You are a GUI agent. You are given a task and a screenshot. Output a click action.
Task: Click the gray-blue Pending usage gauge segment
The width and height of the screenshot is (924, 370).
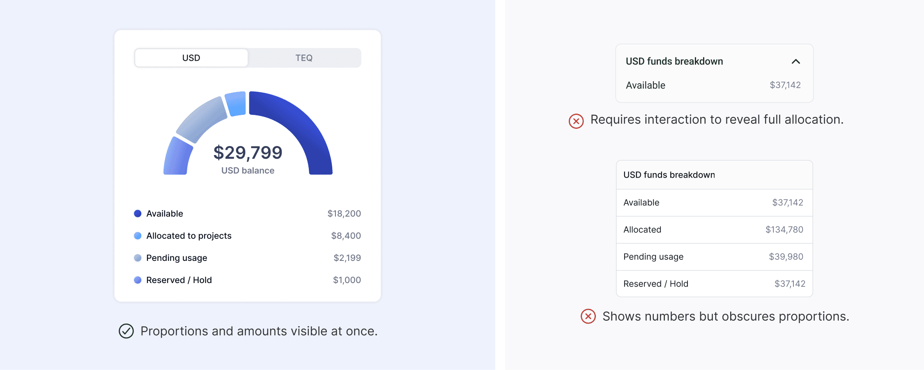(202, 119)
